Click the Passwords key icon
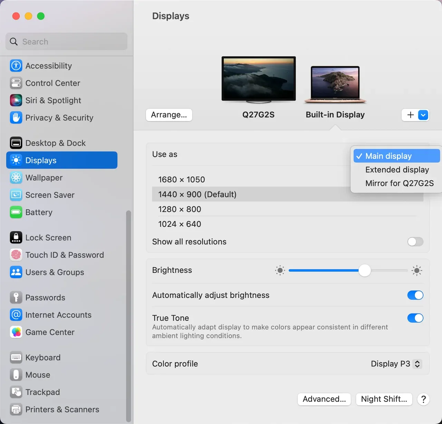 coord(16,297)
